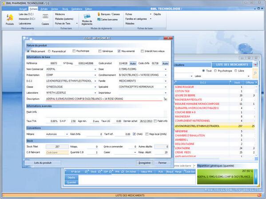Open the Conditionnement dropdown

pyautogui.click(x=166, y=75)
